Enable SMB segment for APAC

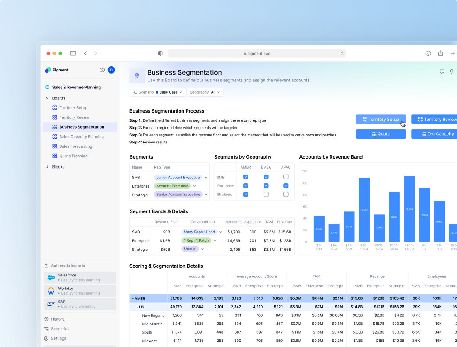point(286,177)
